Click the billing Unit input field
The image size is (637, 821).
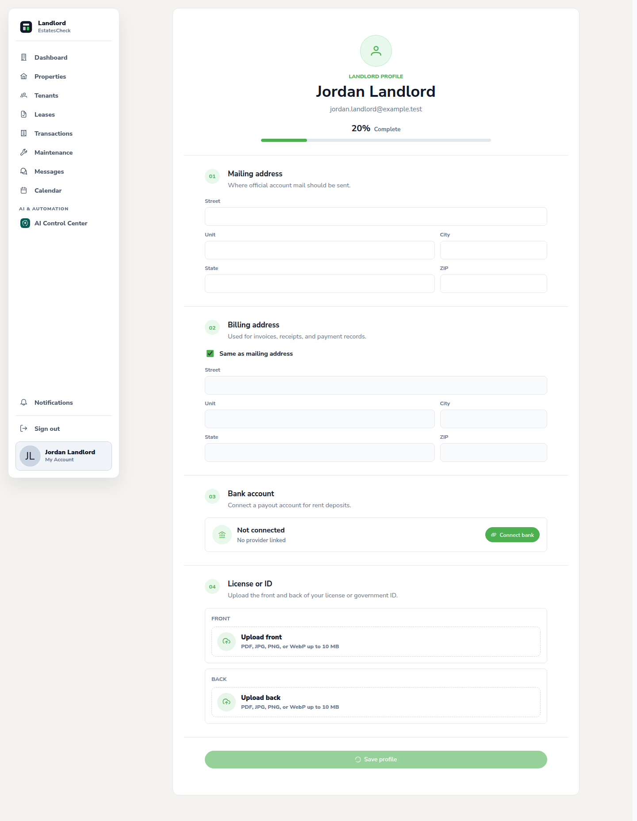coord(320,419)
